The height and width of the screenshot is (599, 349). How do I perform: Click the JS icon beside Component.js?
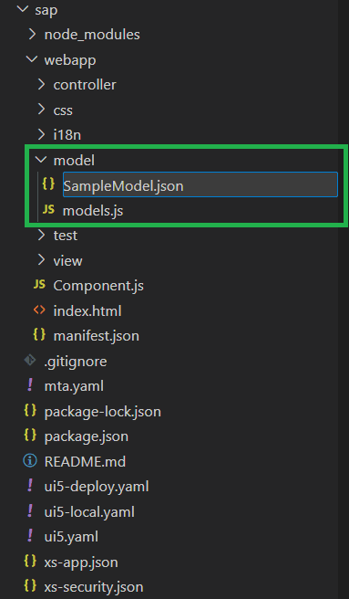tap(39, 285)
